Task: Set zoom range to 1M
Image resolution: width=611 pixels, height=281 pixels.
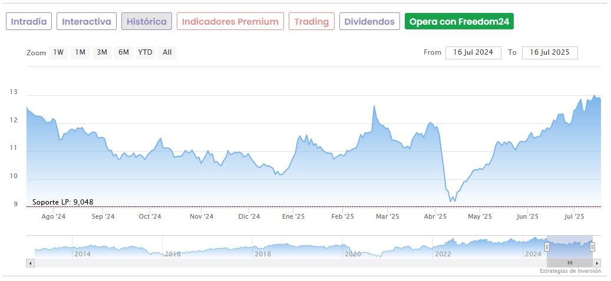Action: 80,52
